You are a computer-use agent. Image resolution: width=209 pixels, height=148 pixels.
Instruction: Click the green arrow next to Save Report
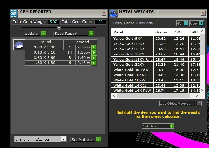pos(91,33)
